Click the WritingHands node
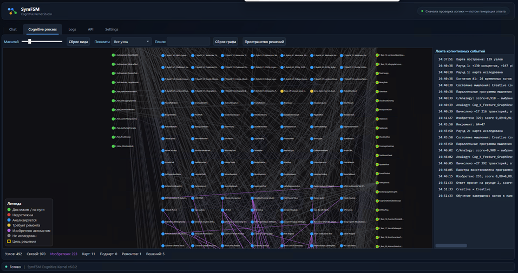 click(x=377, y=183)
